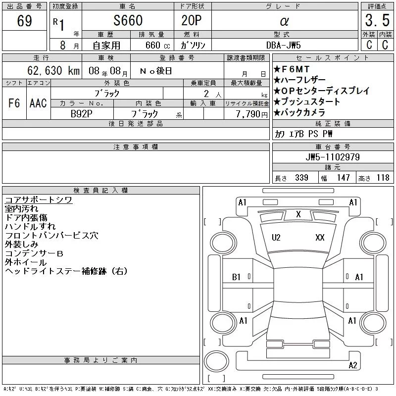
Task: Select the first registration year R1
Action: pos(59,24)
